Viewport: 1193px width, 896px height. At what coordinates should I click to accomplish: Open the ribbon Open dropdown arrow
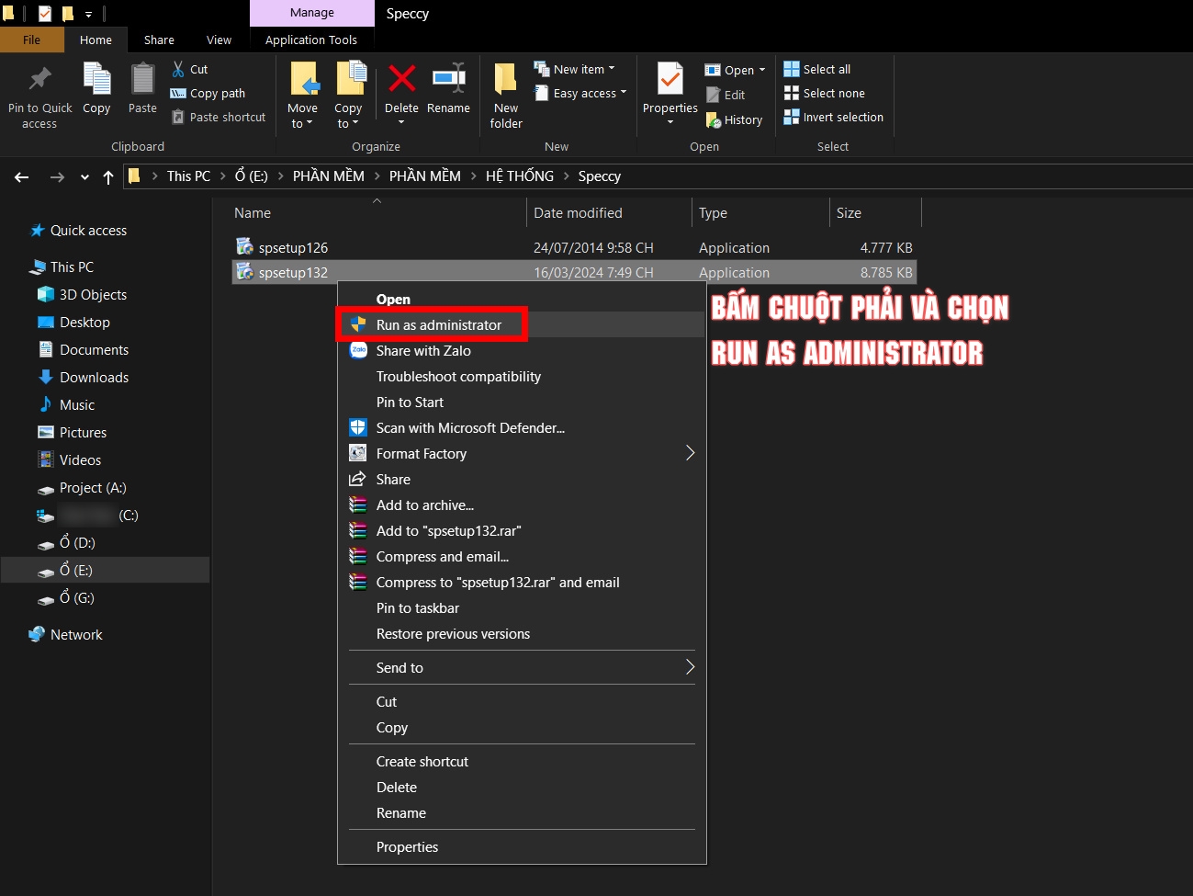(762, 70)
